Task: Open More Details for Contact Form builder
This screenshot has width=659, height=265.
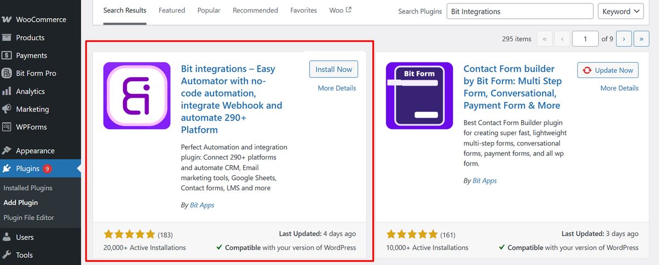Action: (x=619, y=88)
